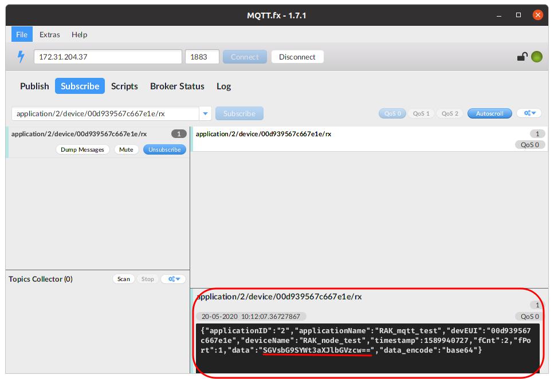Open the Extras menu
This screenshot has height=379, width=554.
coord(49,34)
